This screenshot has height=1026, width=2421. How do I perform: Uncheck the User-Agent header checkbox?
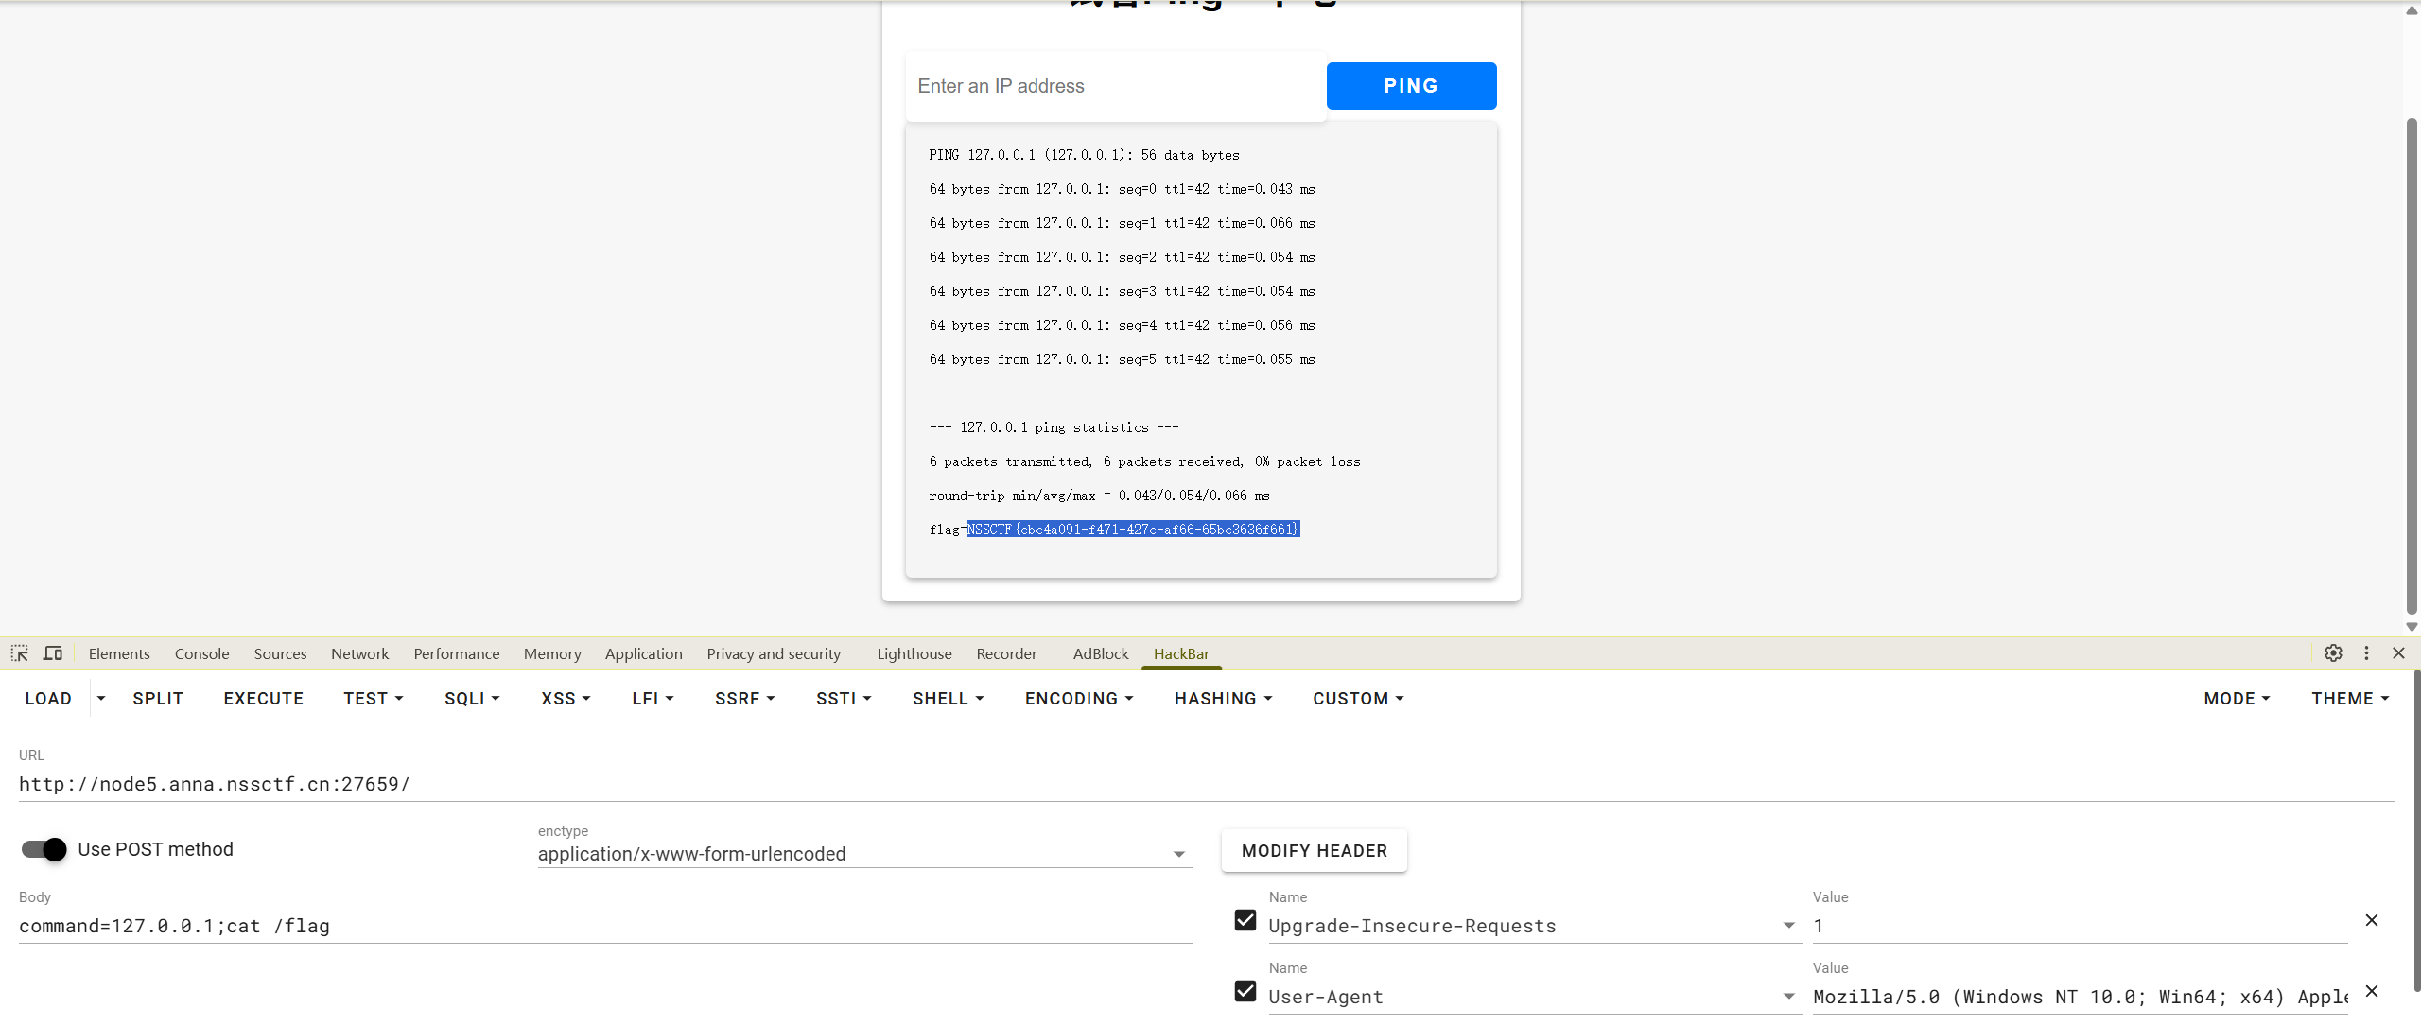(x=1245, y=991)
